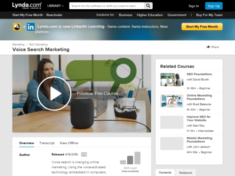Screen dimensions: 235x176
Task: Click the Lynda.com badge icon in banner
Action: click(17, 27)
